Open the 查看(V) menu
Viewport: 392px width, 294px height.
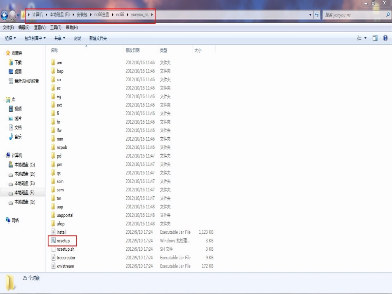(40, 28)
